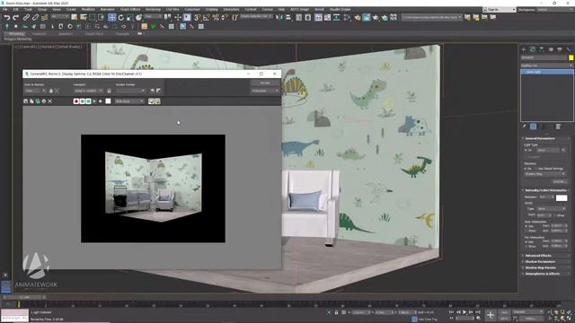Open the Graph Editors menu
The image size is (575, 323).
[x=130, y=9]
